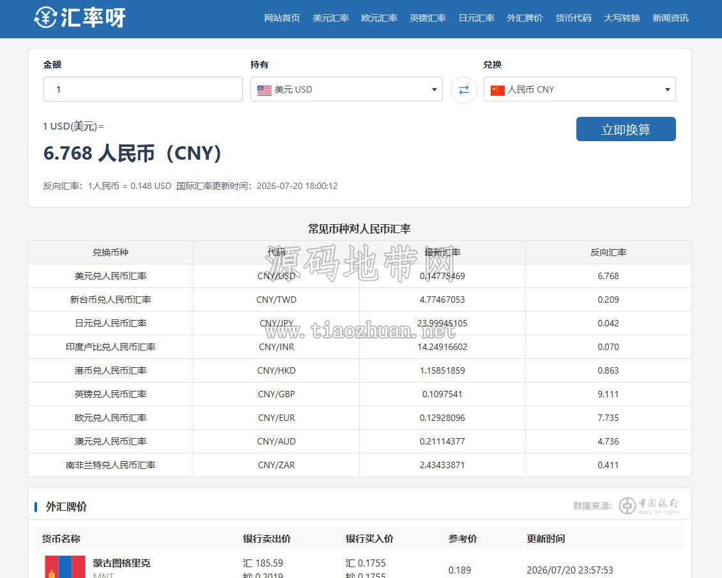
Task: Swap currencies with the exchange arrows icon
Action: (x=464, y=89)
